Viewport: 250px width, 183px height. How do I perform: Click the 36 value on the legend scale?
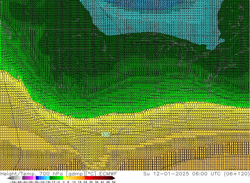[x=96, y=182]
